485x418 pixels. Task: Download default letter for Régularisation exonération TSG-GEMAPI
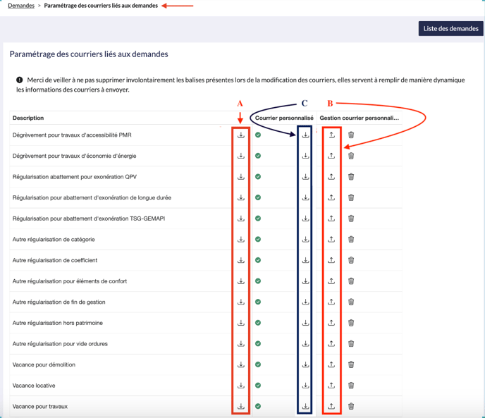[x=241, y=219]
